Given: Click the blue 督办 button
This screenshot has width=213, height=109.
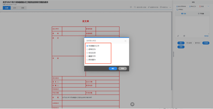Looking at the screenshot, I should pos(181,47).
